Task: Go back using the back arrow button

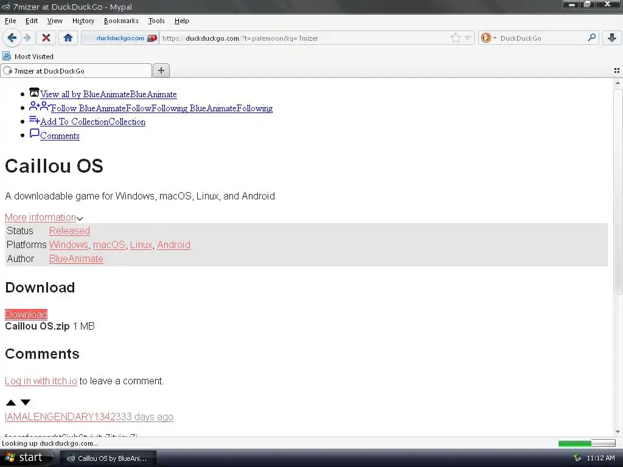Action: (12, 38)
